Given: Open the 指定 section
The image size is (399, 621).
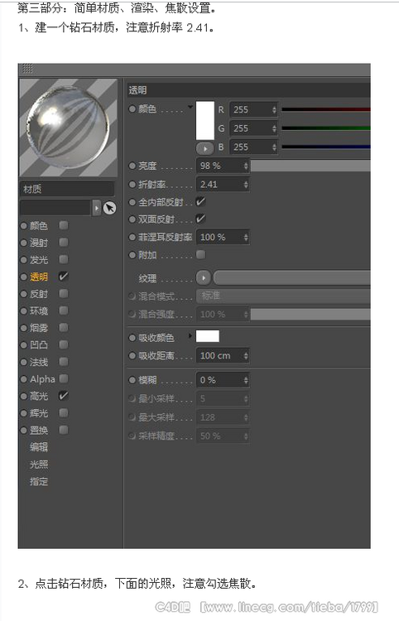Looking at the screenshot, I should [x=39, y=482].
